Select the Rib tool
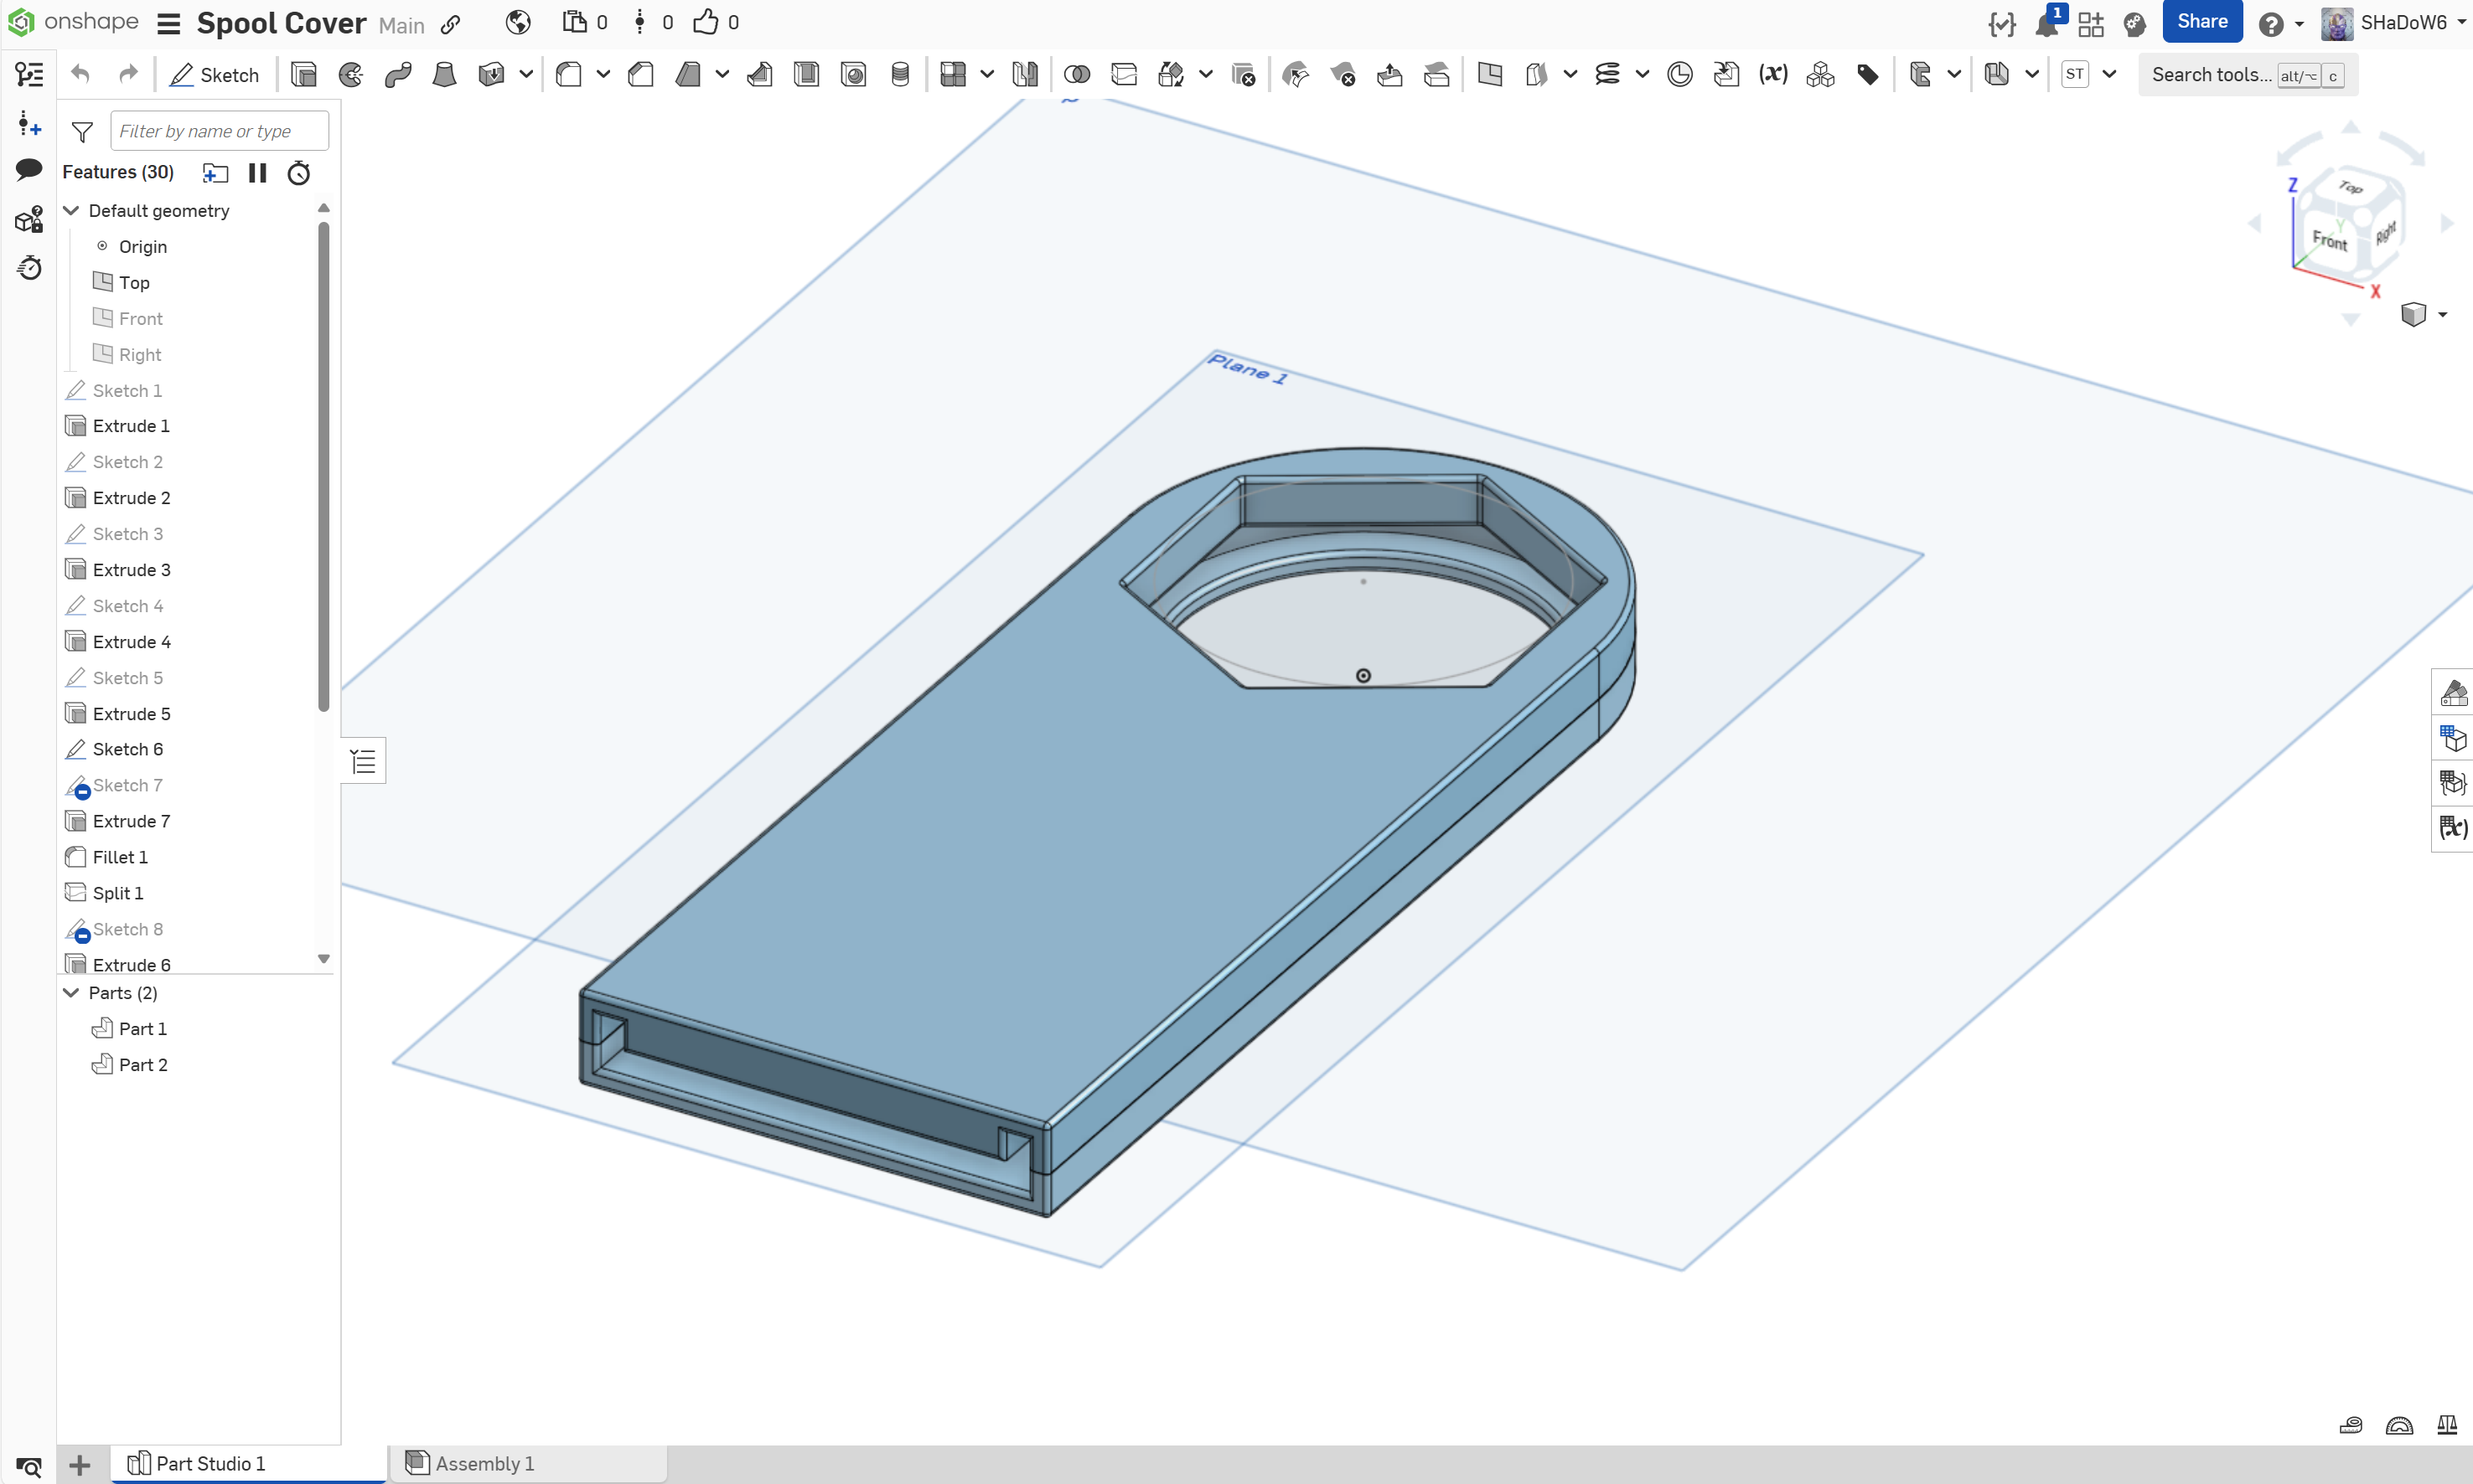2473x1484 pixels. pos(759,75)
